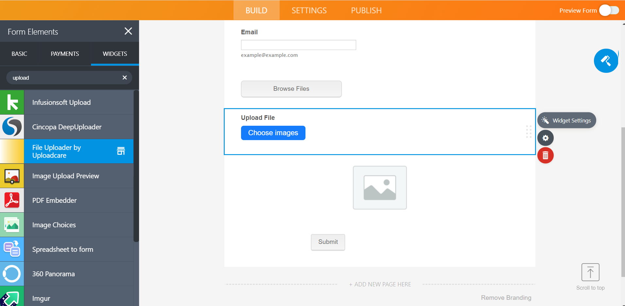Select the PDF Embedder widget icon

pos(12,200)
